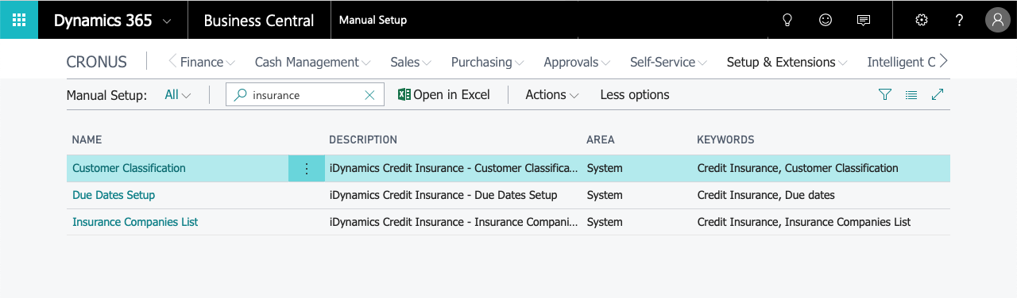Image resolution: width=1017 pixels, height=298 pixels.
Task: Clear the insurance search with X
Action: 369,95
